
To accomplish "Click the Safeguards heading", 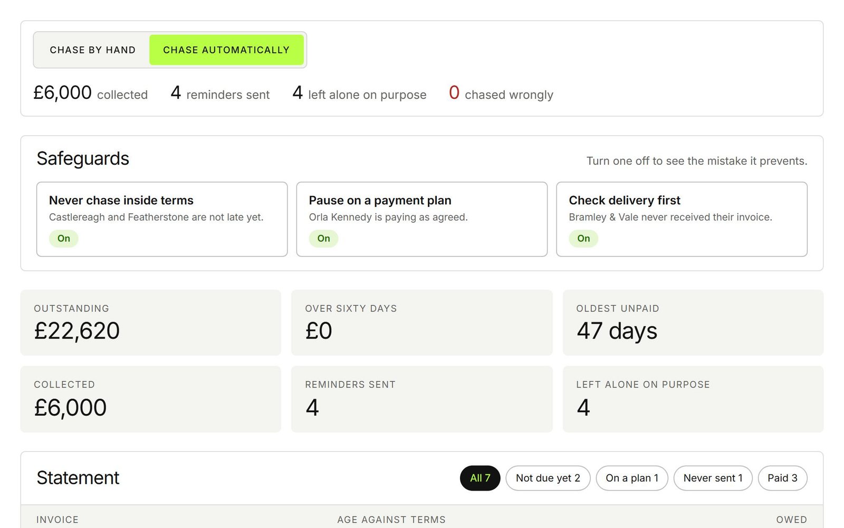I will click(x=83, y=158).
